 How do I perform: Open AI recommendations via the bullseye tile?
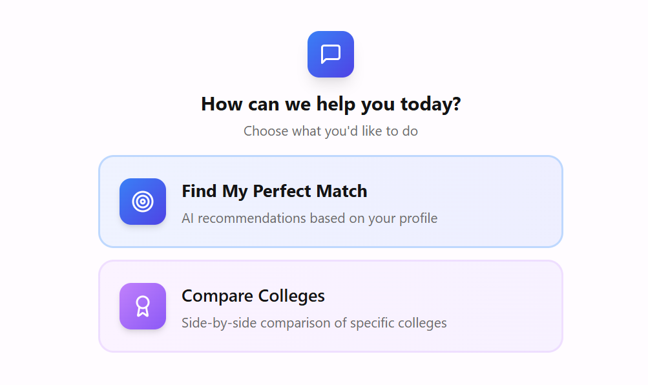tap(143, 202)
